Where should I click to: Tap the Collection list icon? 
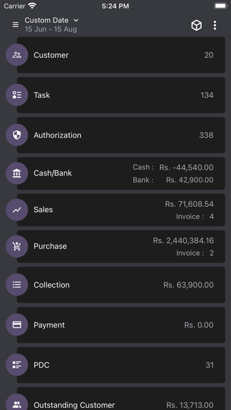pyautogui.click(x=16, y=285)
